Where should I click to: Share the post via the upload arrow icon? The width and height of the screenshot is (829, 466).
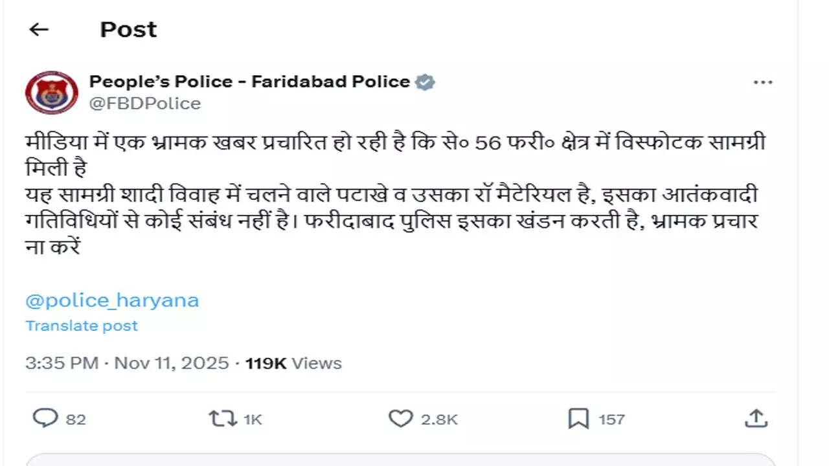(756, 419)
